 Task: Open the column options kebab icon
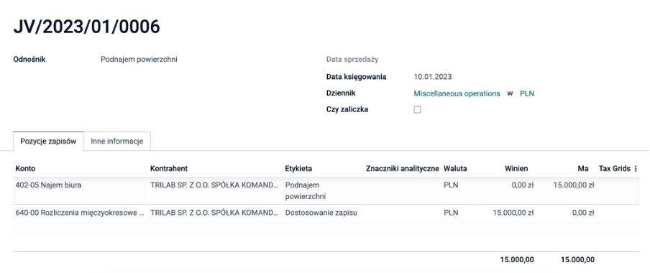[x=636, y=169]
